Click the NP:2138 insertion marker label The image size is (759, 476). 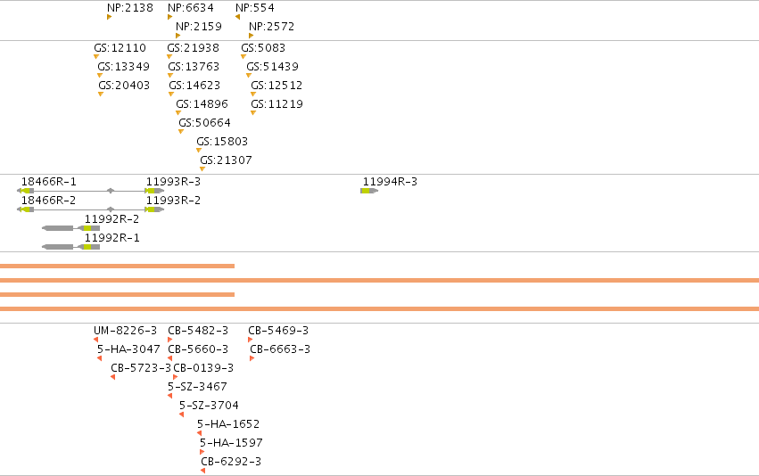point(129,8)
